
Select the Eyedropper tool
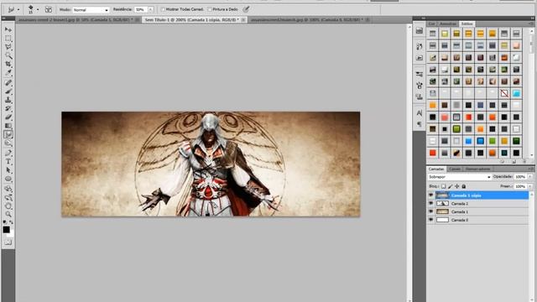(x=8, y=73)
